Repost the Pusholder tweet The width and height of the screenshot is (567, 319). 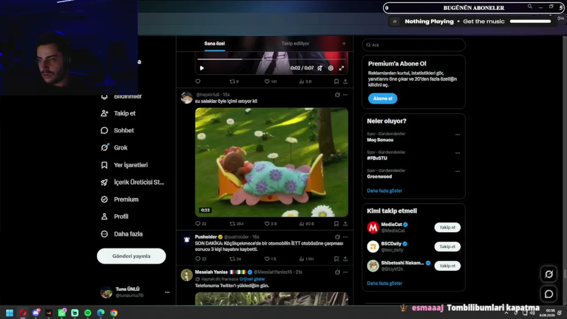(x=235, y=259)
